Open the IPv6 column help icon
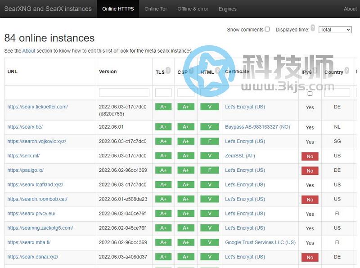 (x=315, y=71)
